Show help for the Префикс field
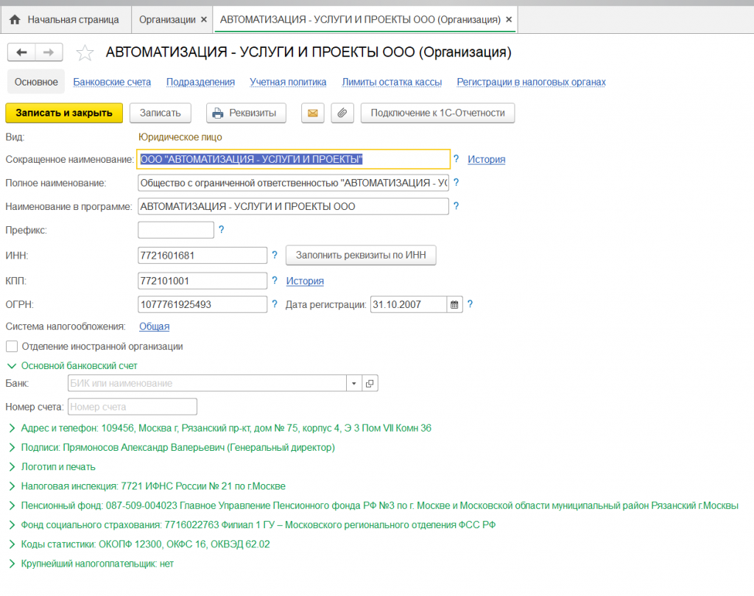754x596 pixels. (221, 229)
